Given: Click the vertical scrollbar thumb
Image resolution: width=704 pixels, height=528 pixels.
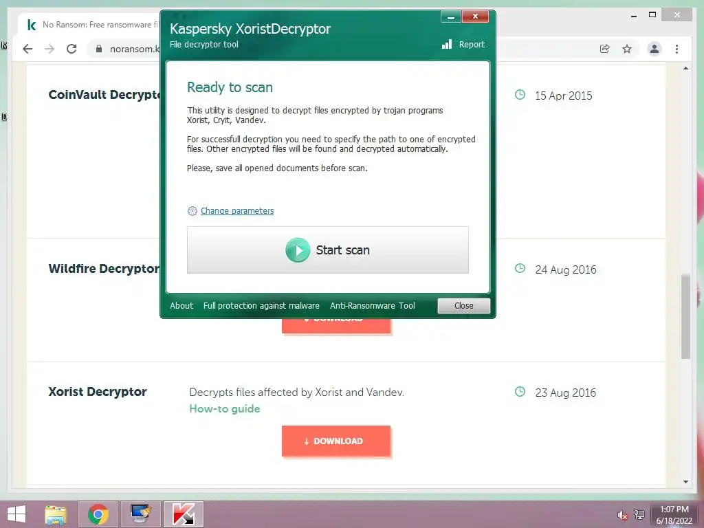Looking at the screenshot, I should pyautogui.click(x=685, y=316).
